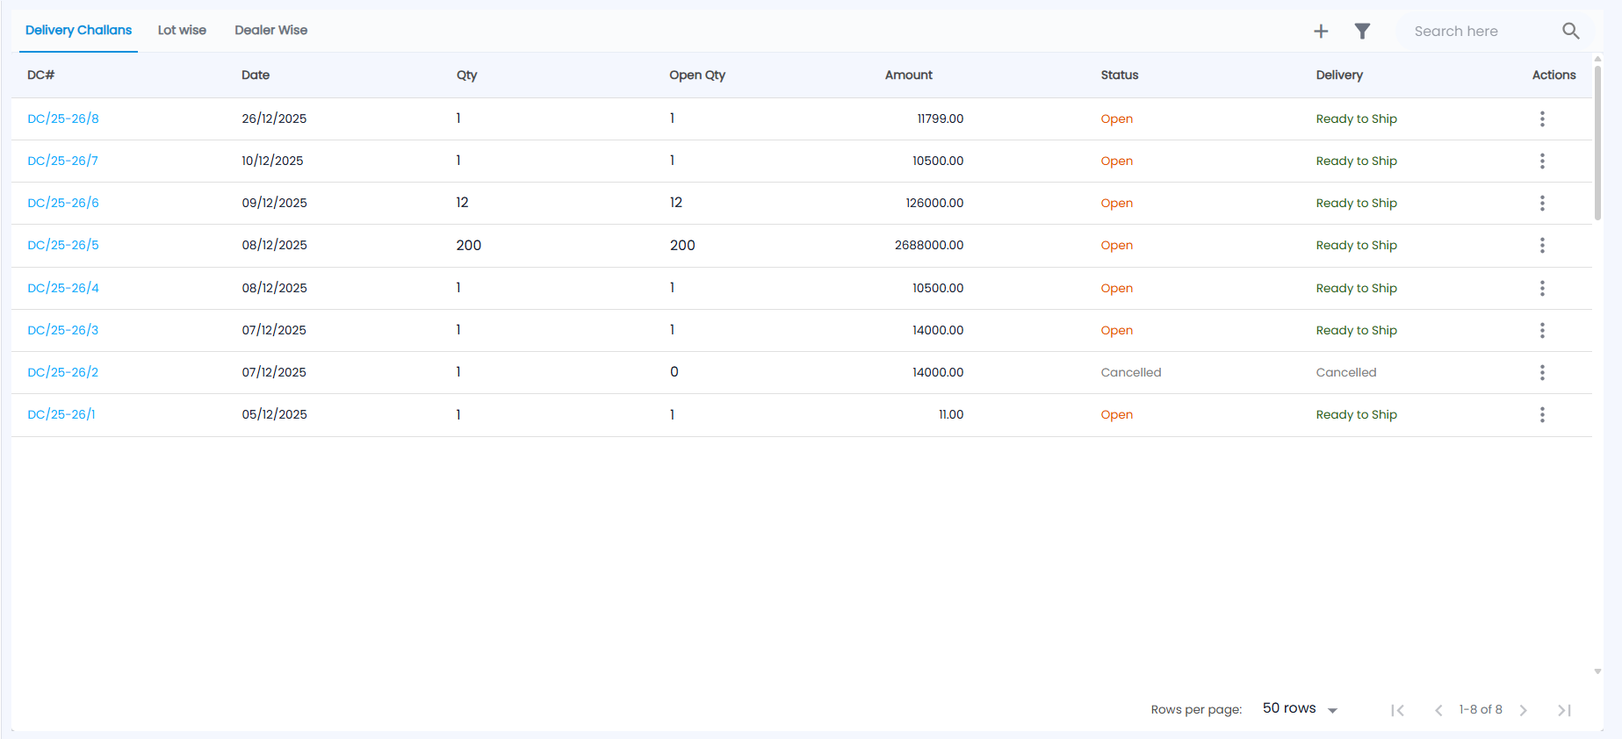Open challan DC/25-26/2 link
Screen dimensions: 1622x739
[63, 372]
